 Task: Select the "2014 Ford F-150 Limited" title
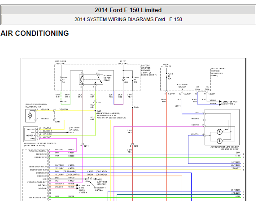tap(128, 10)
